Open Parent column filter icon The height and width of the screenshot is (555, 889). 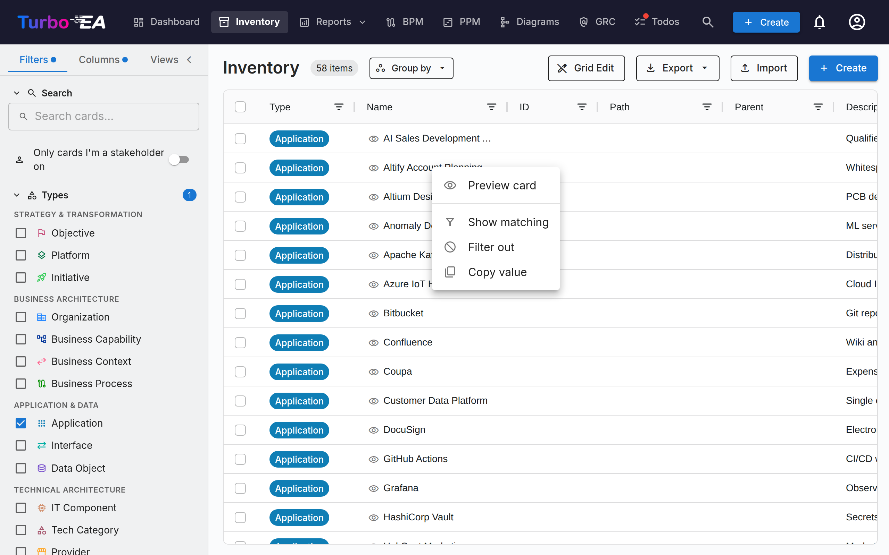click(818, 107)
